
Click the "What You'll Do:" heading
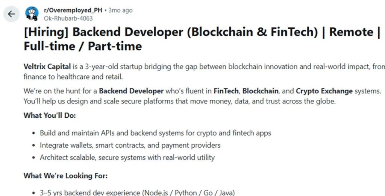[x=50, y=115]
